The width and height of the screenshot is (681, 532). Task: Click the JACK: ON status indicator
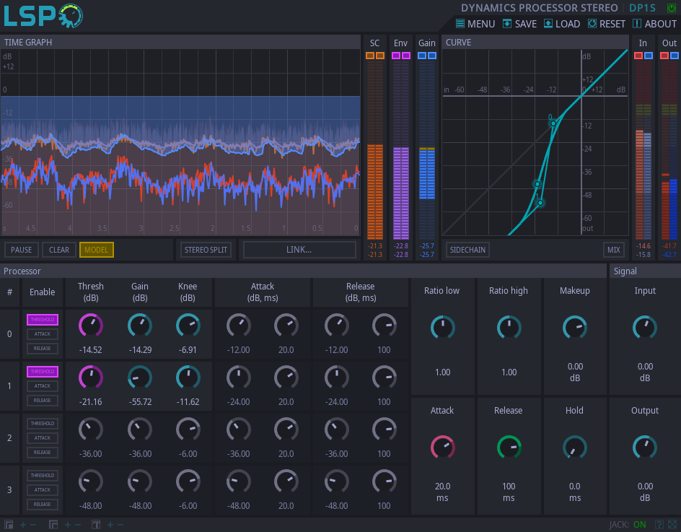628,525
